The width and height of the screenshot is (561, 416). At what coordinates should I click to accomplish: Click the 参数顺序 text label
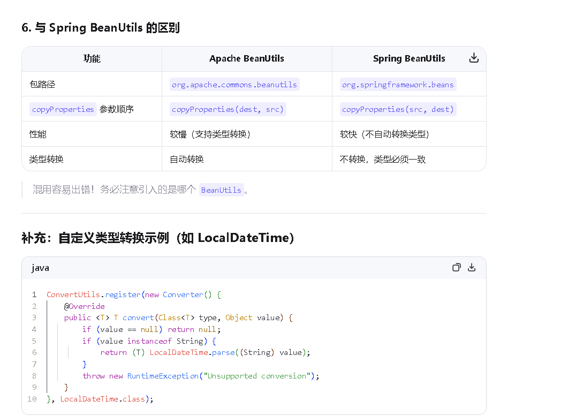[117, 109]
